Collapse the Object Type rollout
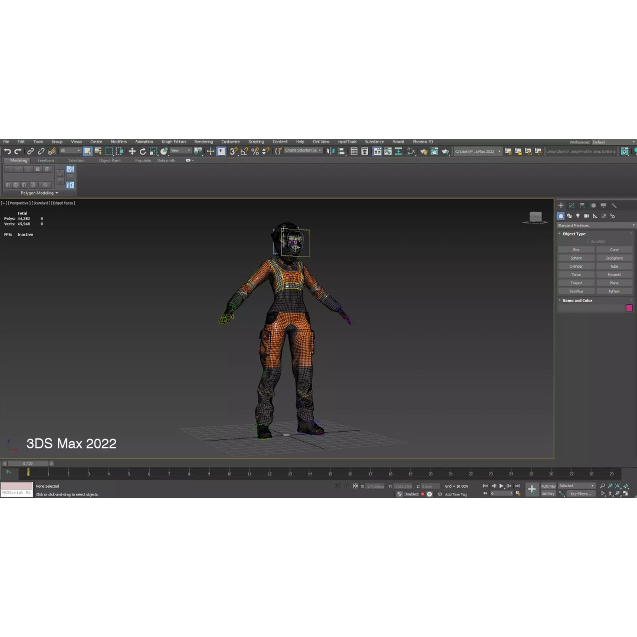Viewport: 637px width, 637px height. 560,234
